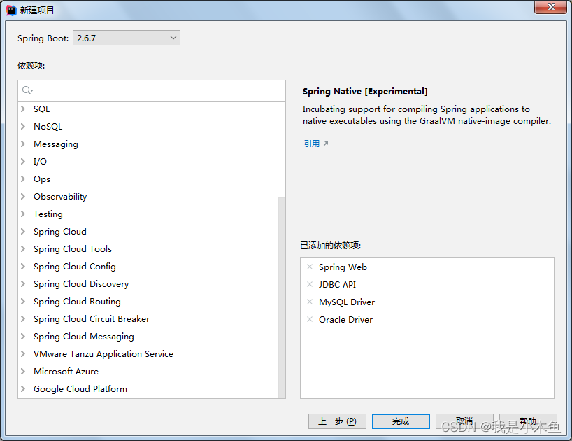The image size is (572, 441).
Task: Remove Oracle Driver dependency with its X icon
Action: coord(310,319)
